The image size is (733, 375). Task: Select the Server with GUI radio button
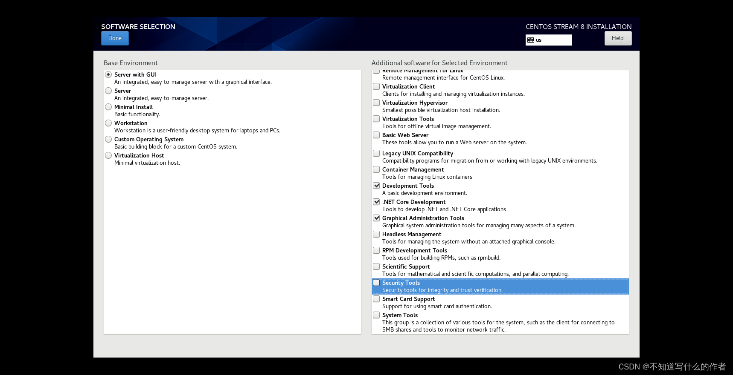108,74
